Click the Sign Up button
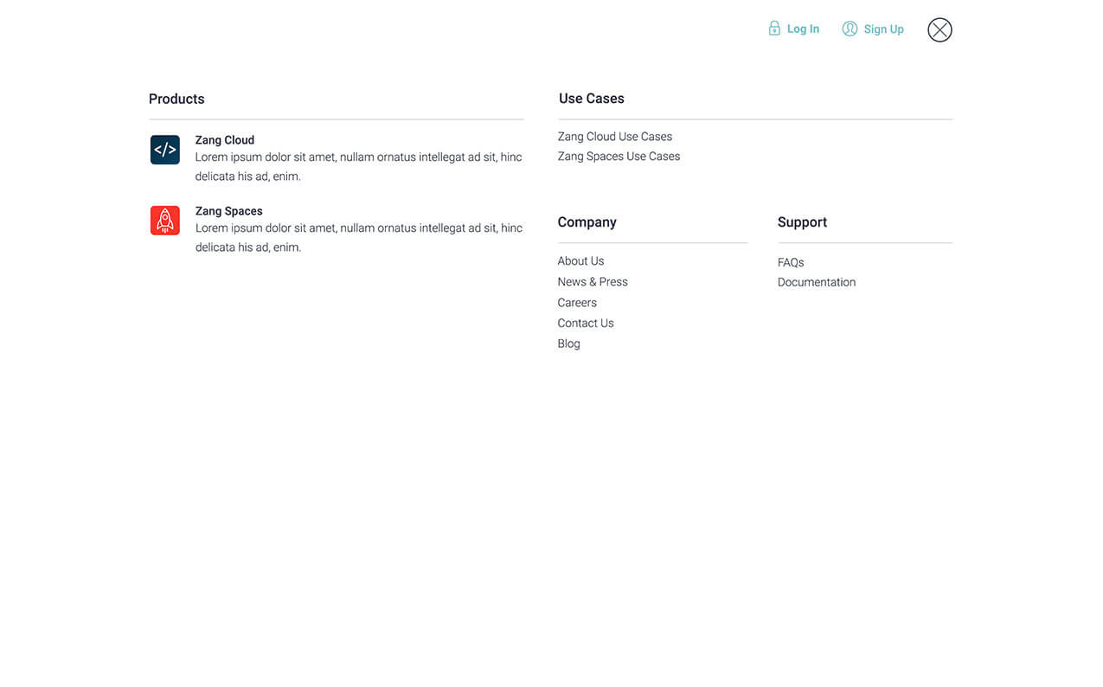The width and height of the screenshot is (1103, 687). [883, 29]
